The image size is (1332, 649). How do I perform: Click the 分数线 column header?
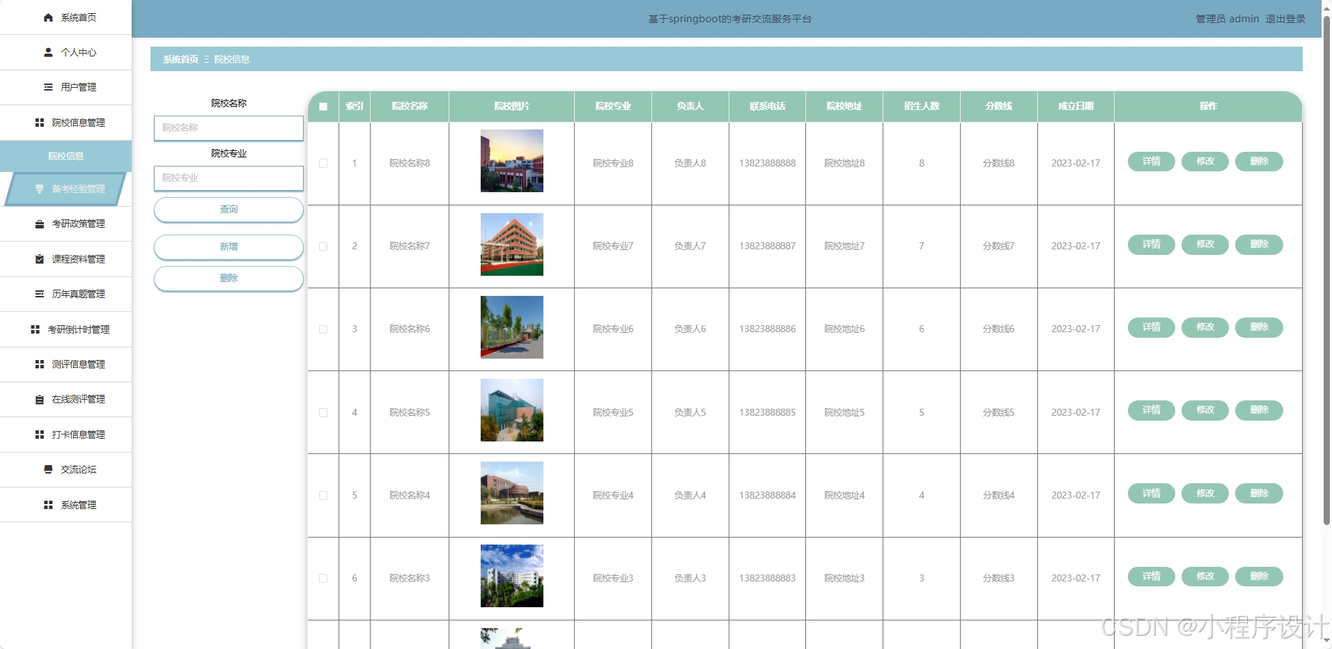tap(998, 106)
